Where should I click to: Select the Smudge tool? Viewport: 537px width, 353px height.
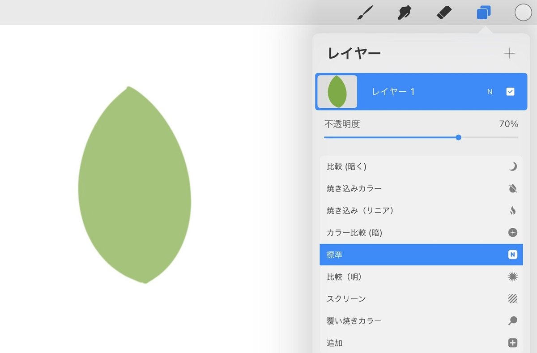tap(404, 13)
